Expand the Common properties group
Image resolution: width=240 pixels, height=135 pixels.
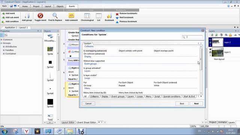coord(1,40)
